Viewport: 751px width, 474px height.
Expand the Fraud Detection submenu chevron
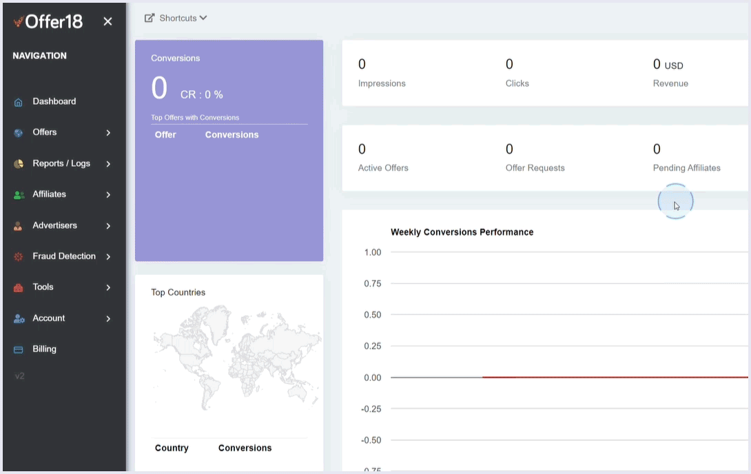tap(108, 257)
